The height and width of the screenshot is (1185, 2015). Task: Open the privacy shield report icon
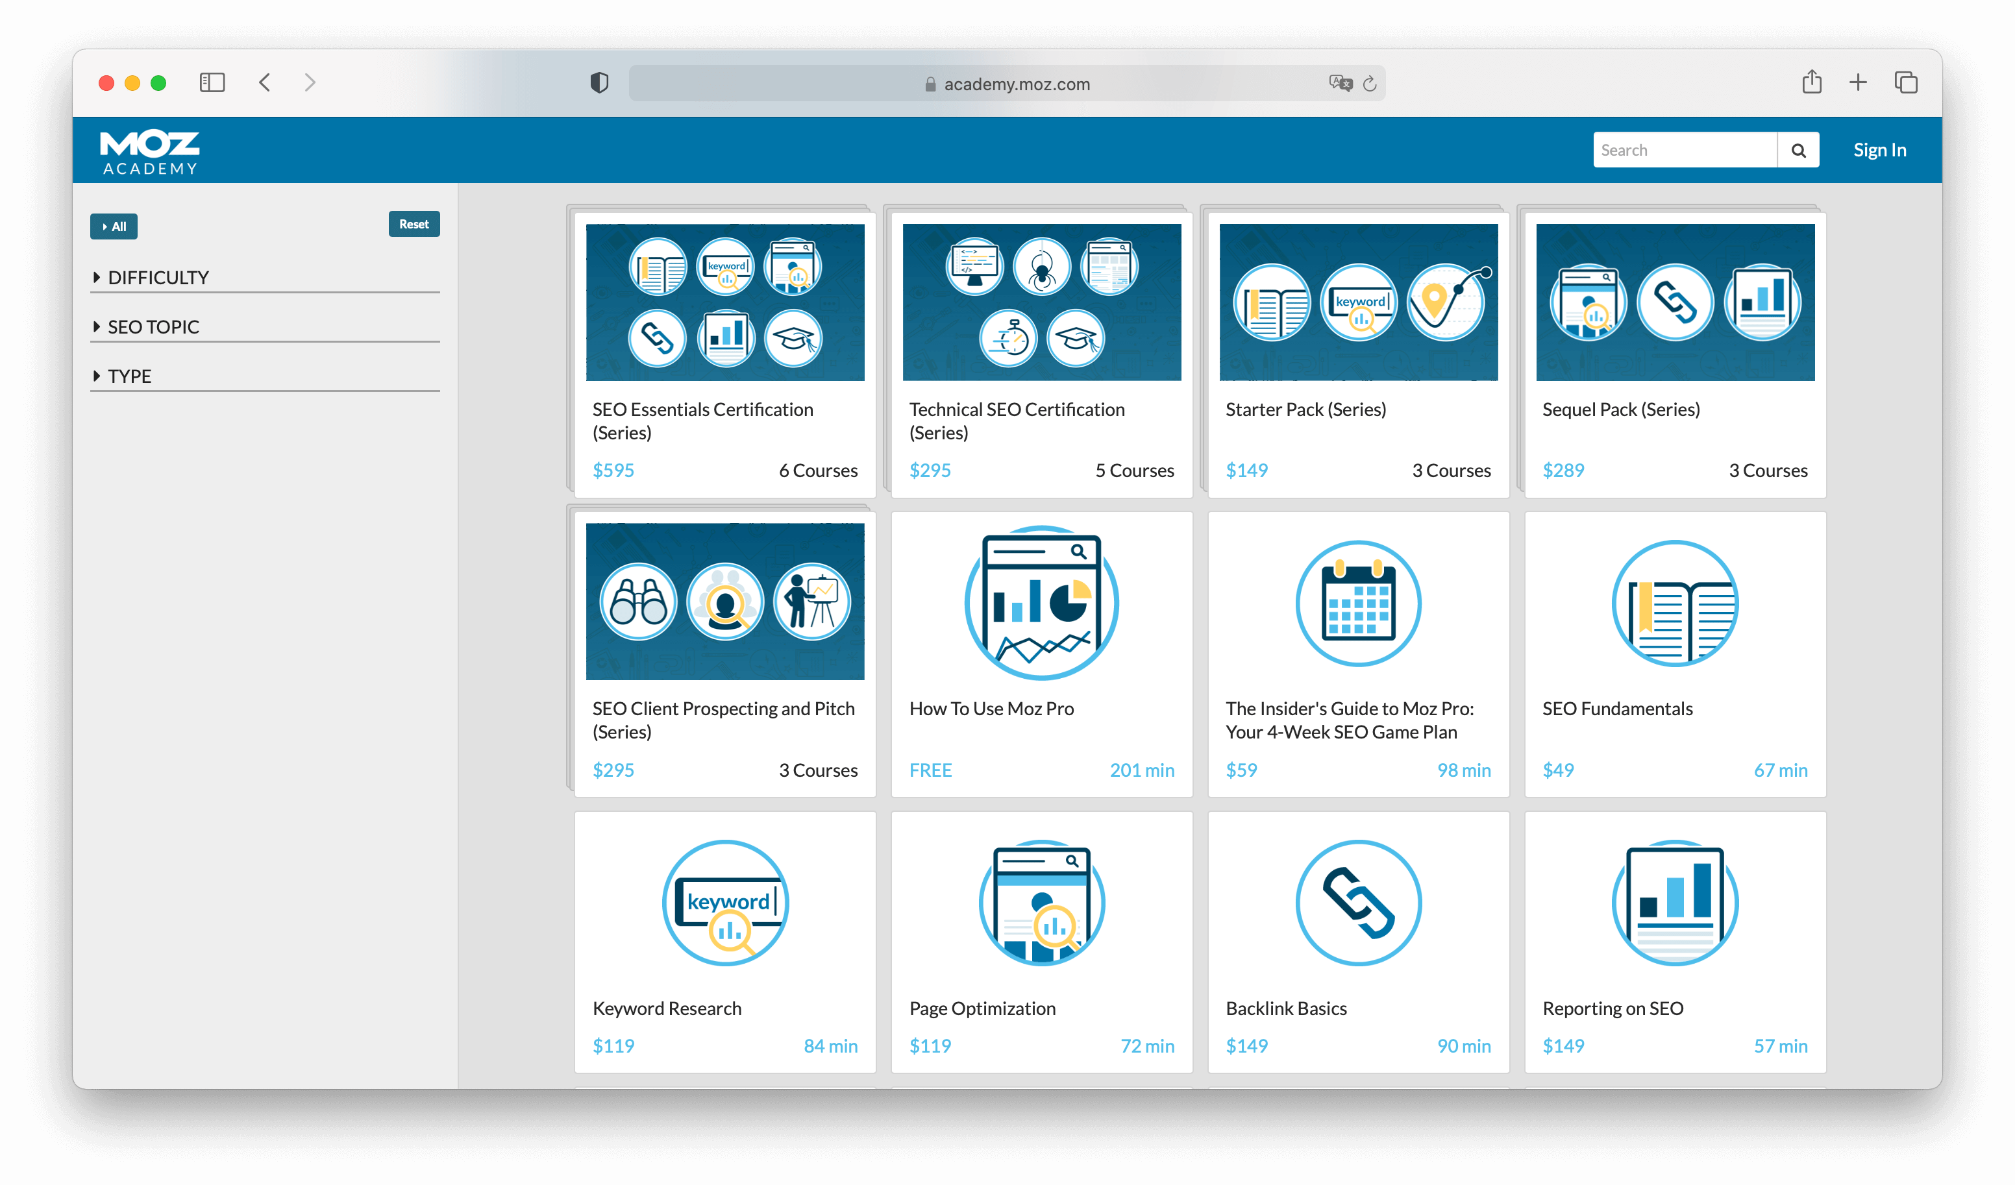(599, 82)
